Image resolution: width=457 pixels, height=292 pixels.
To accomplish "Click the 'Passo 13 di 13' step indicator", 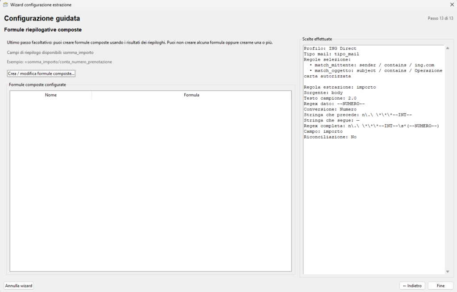I will point(440,18).
